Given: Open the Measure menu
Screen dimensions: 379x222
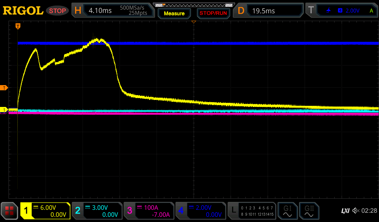Looking at the screenshot, I should [174, 13].
